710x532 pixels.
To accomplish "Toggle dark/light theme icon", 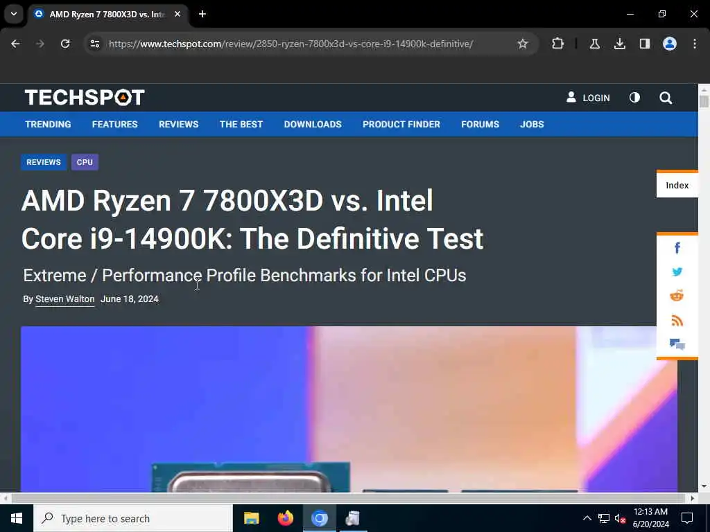I will tap(635, 98).
